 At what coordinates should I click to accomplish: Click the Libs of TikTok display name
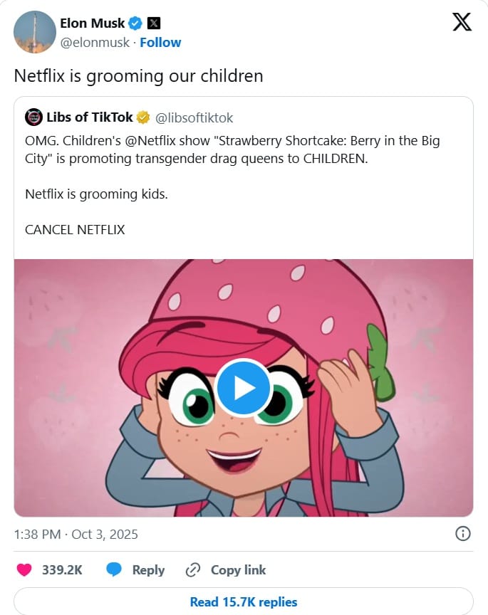[x=89, y=117]
